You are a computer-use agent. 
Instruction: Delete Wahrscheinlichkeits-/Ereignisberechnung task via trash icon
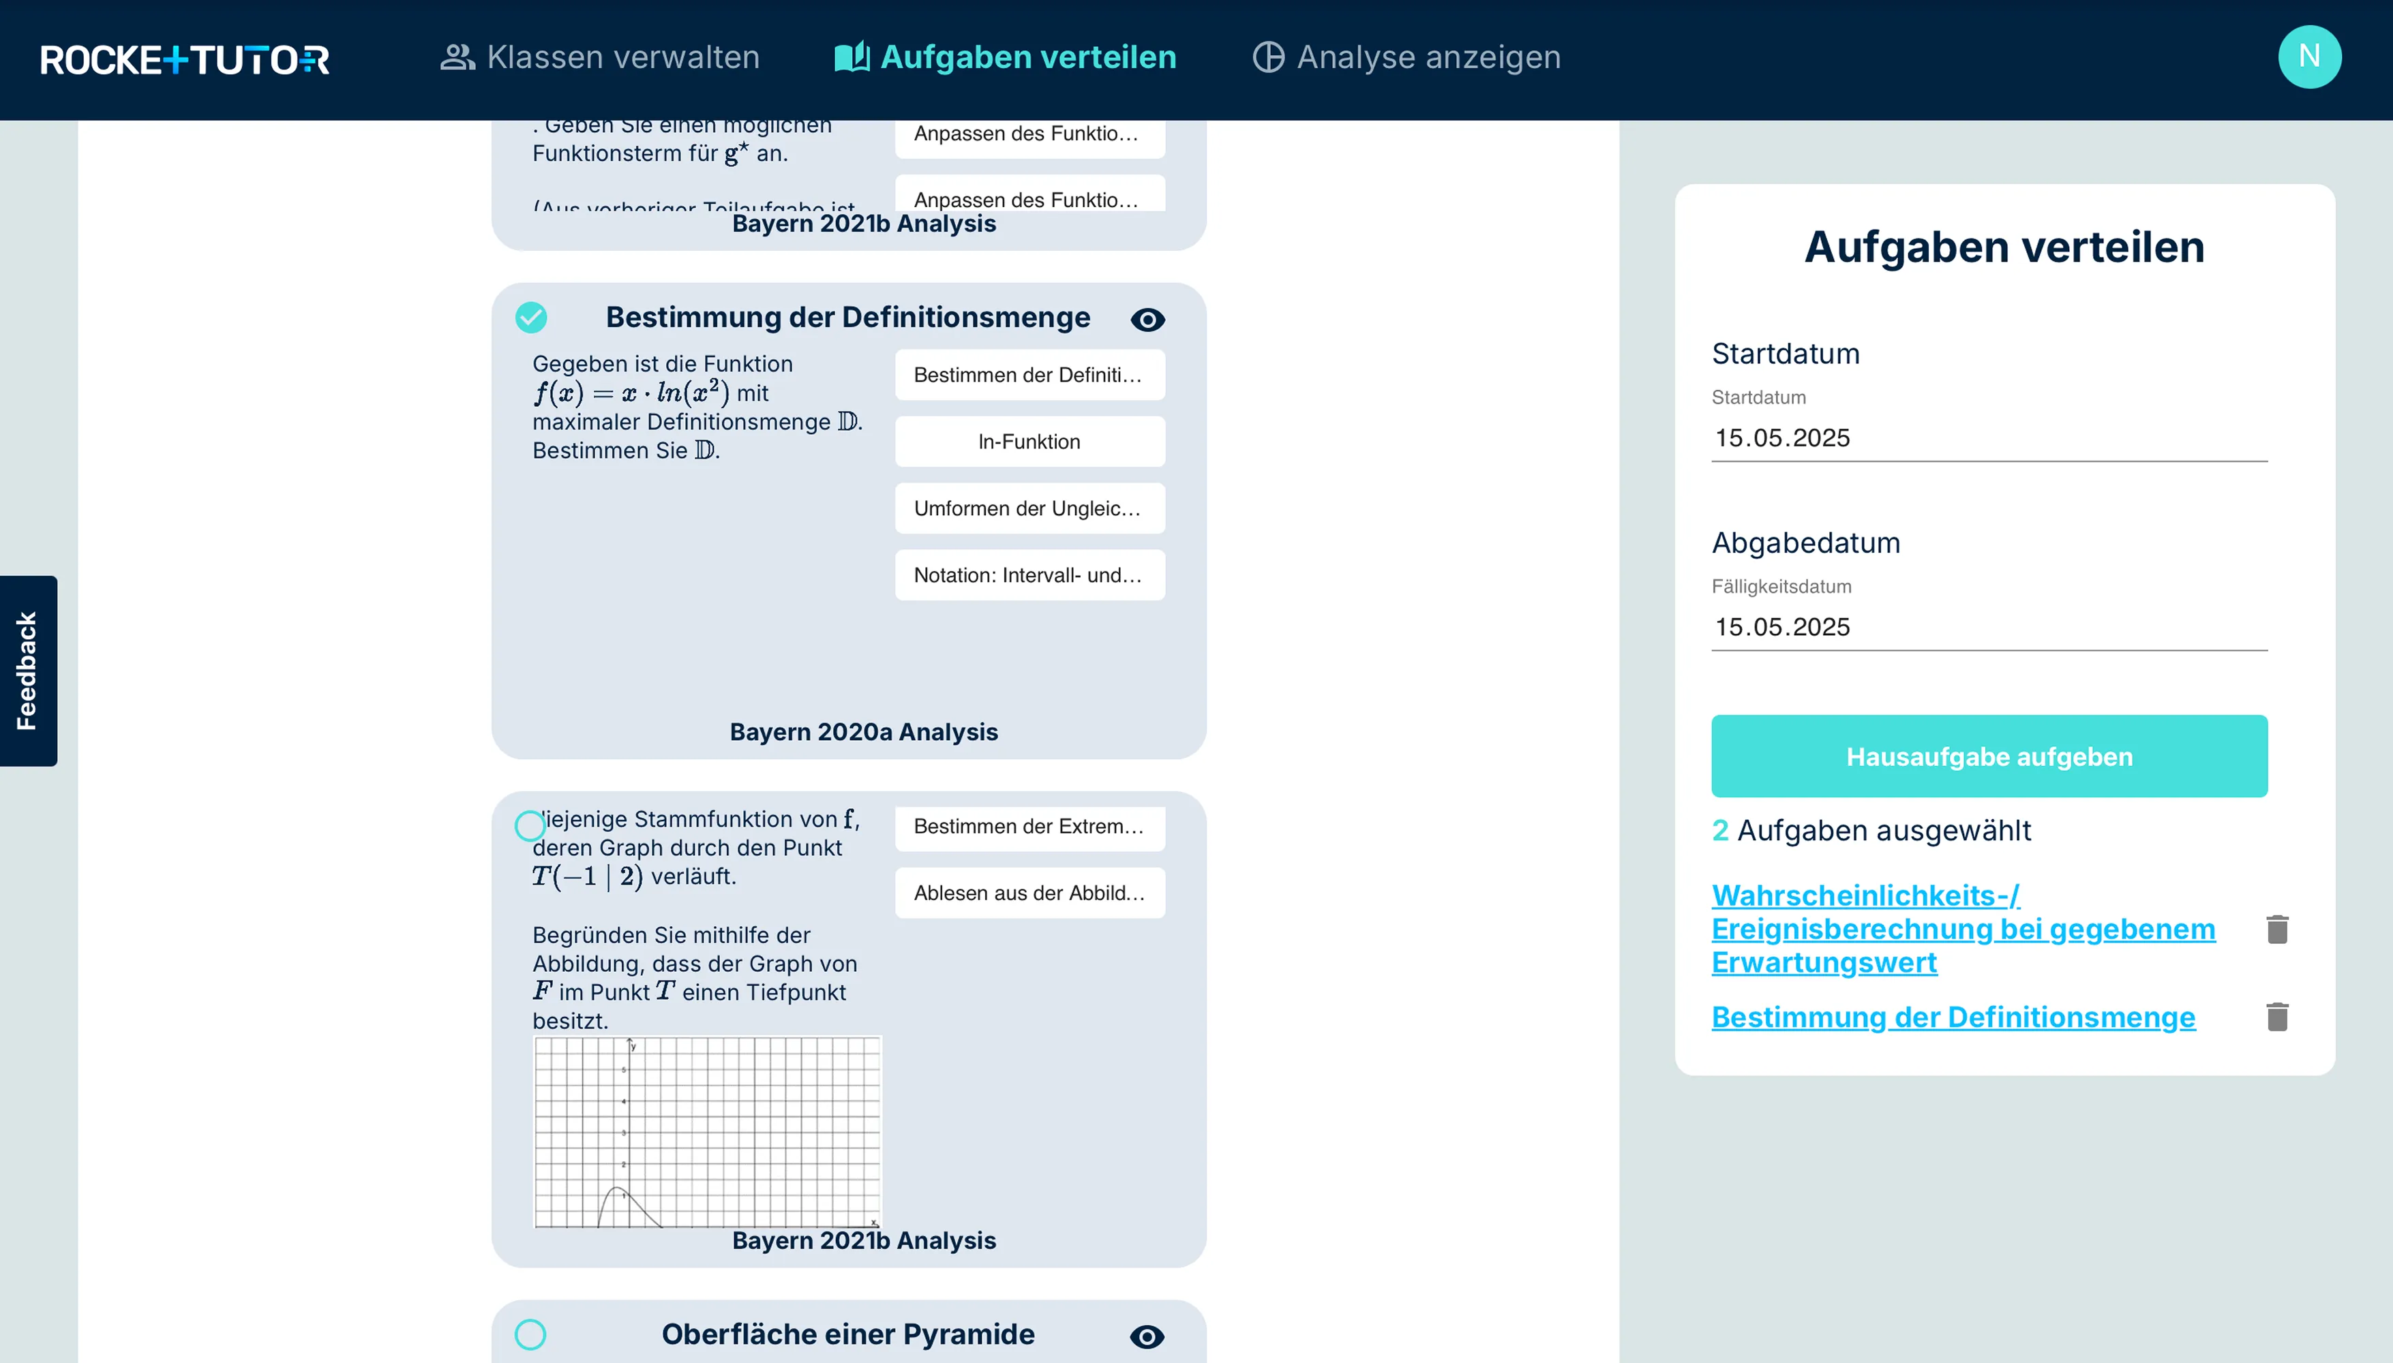[x=2277, y=930]
